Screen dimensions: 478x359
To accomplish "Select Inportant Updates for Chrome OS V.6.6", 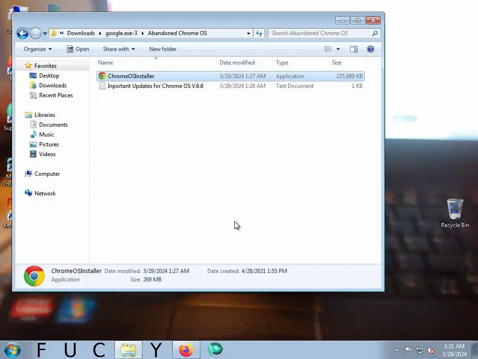I will point(155,86).
